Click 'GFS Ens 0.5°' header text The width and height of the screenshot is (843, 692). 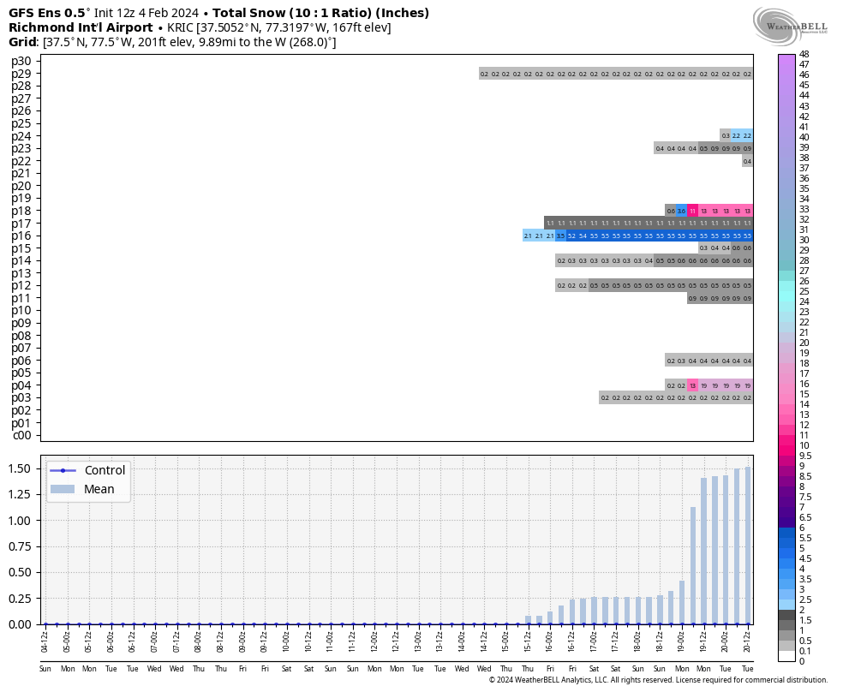[50, 13]
